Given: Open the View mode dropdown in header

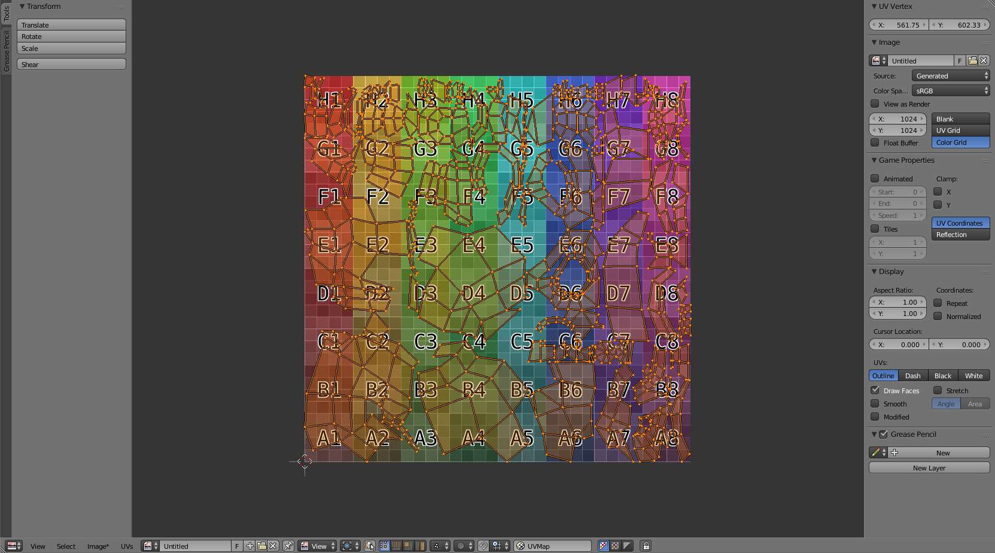Looking at the screenshot, I should [317, 546].
